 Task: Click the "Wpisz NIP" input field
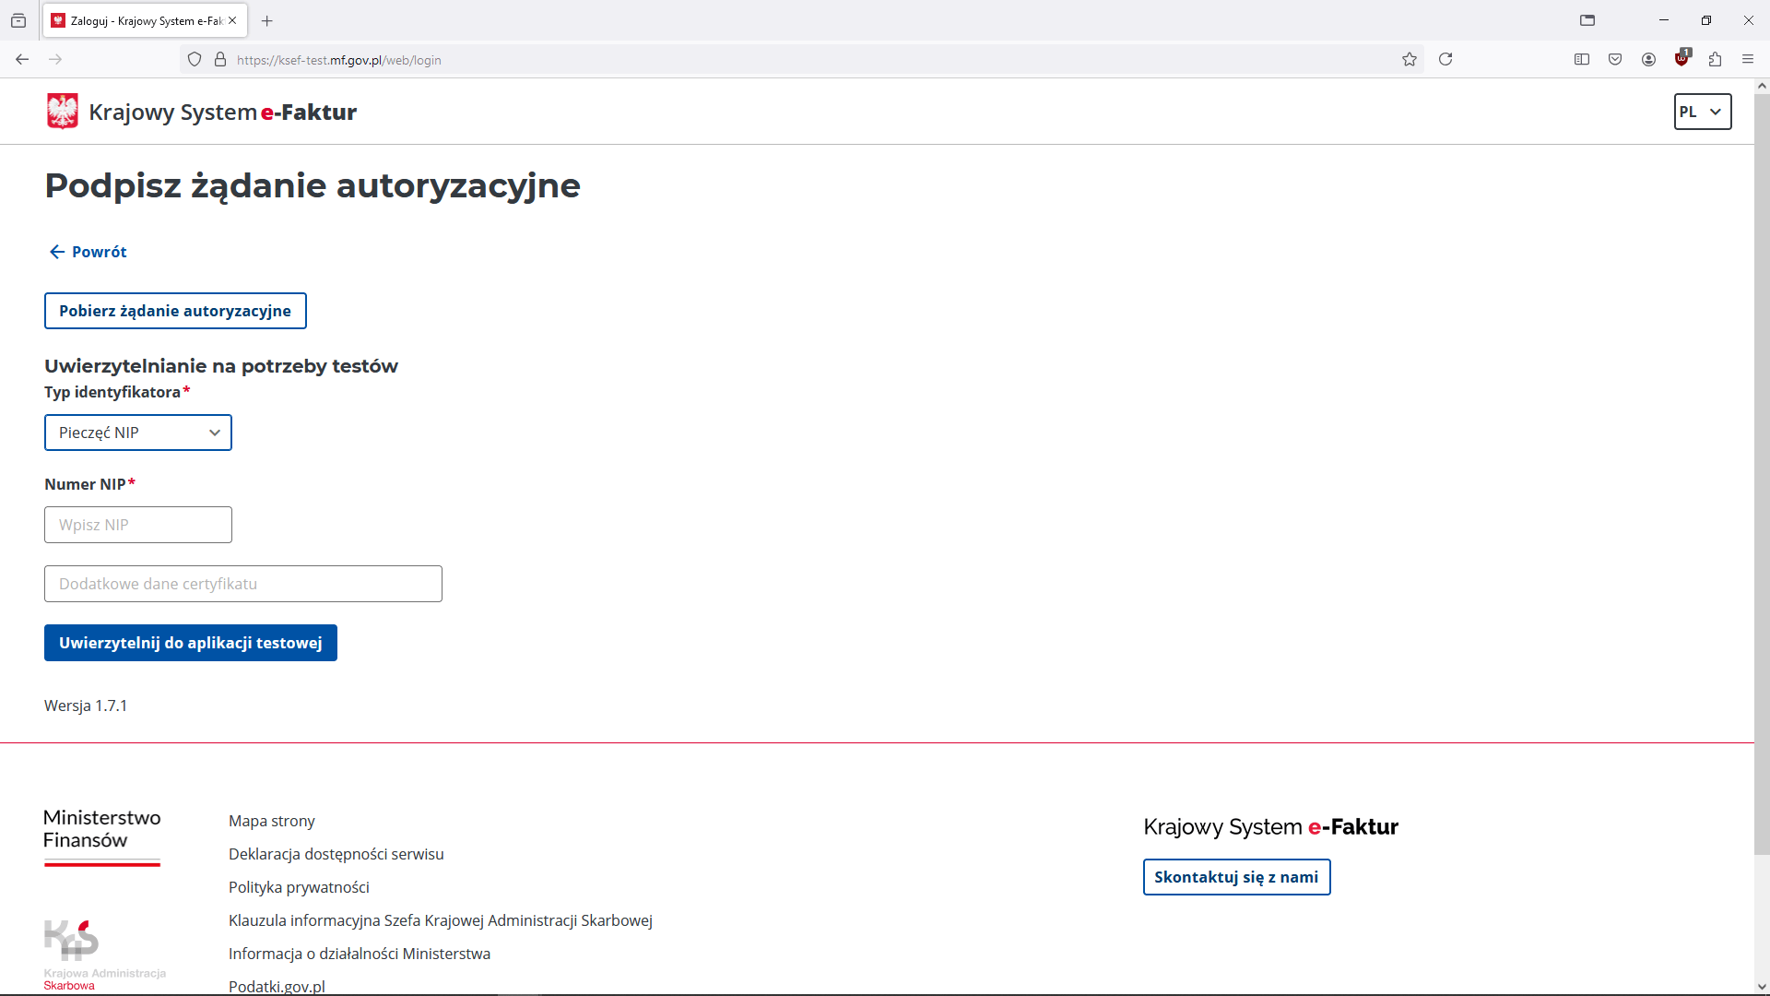137,524
